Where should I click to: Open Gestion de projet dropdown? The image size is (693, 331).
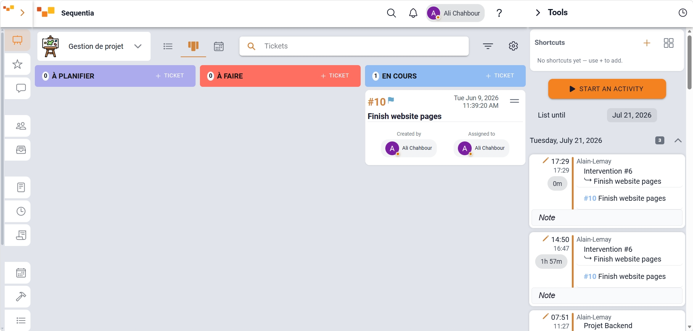point(94,46)
